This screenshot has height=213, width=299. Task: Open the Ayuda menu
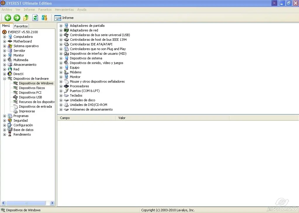[x=82, y=10]
